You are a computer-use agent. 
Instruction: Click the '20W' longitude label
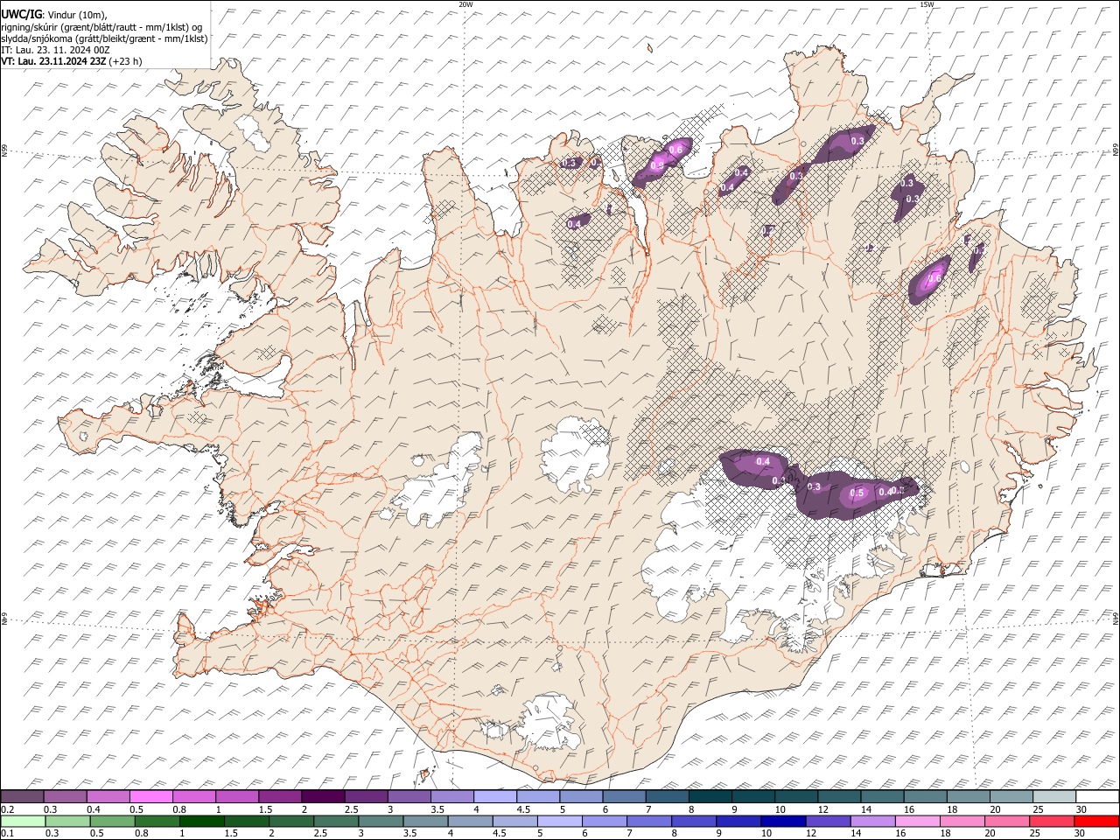(465, 4)
